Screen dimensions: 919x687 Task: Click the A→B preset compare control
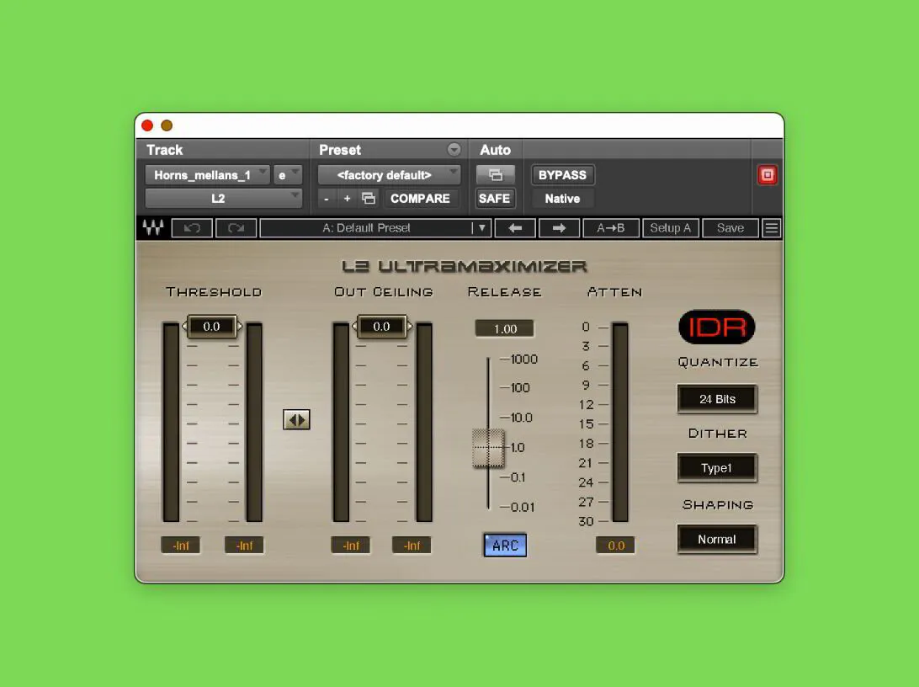pos(611,227)
